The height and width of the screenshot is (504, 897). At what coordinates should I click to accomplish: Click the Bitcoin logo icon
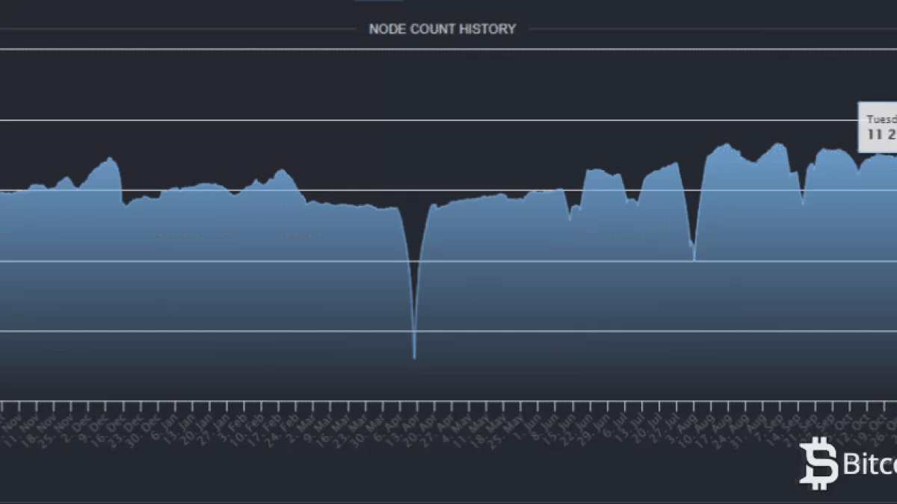click(x=819, y=464)
